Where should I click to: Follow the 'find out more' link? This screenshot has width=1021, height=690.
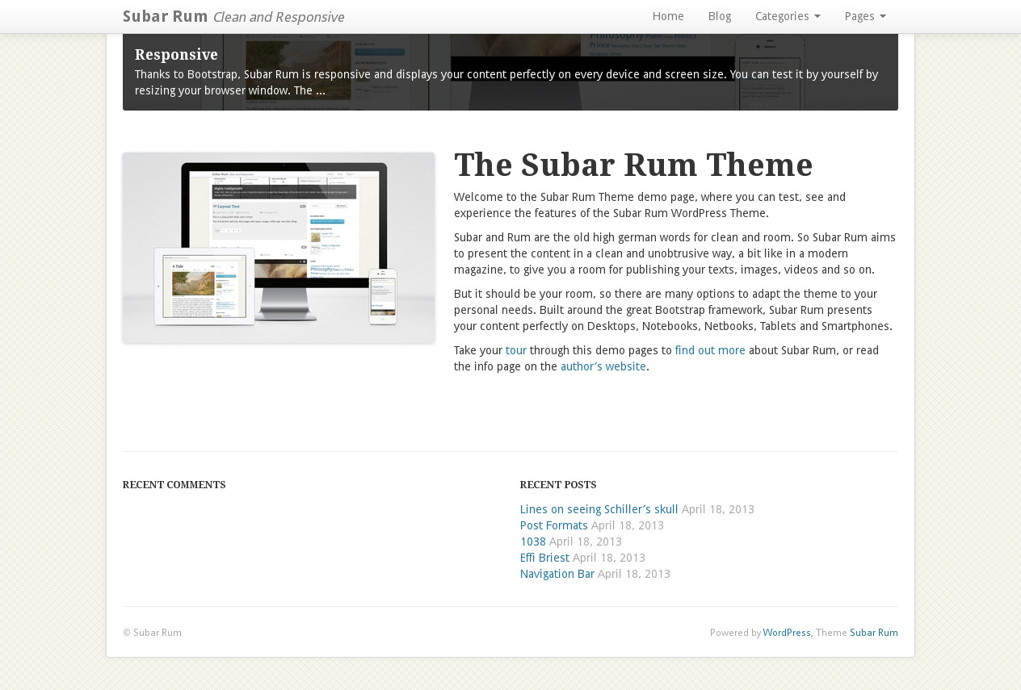(x=710, y=350)
